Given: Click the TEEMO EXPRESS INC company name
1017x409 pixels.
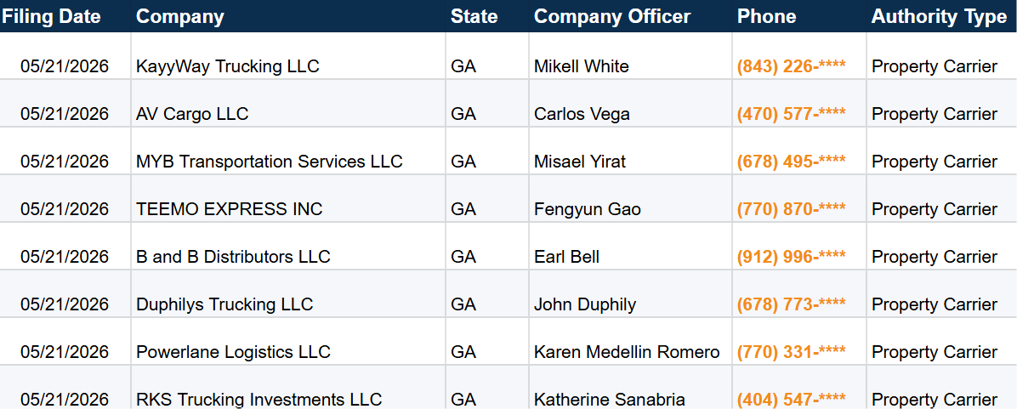Looking at the screenshot, I should [x=229, y=208].
